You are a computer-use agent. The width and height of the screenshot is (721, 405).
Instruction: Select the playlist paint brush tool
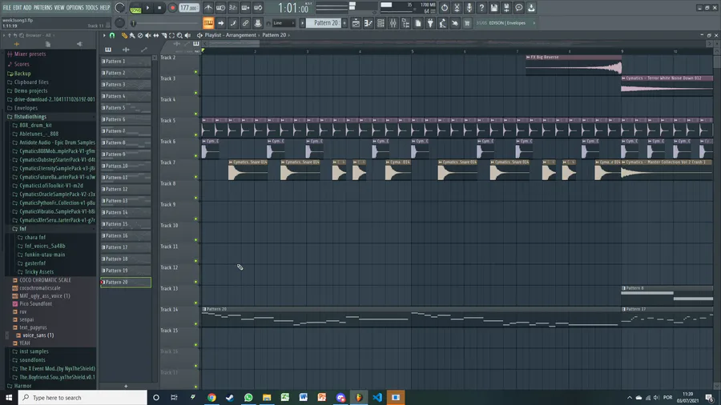(x=132, y=35)
